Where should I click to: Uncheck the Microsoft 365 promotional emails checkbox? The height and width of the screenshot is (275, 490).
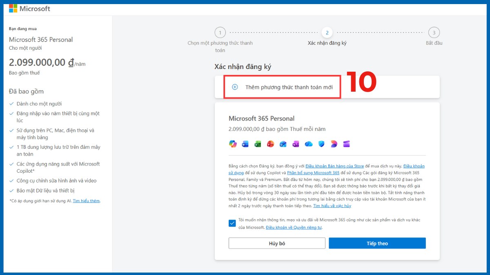(233, 223)
